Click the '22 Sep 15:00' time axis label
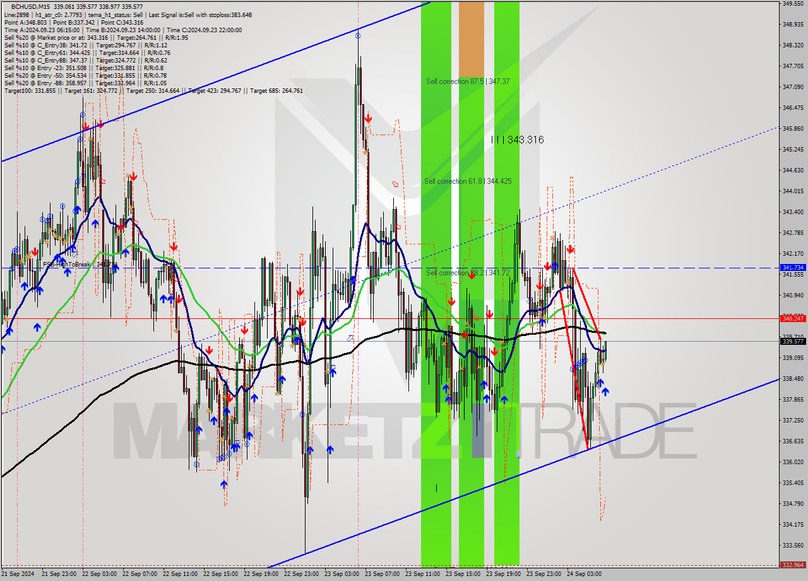This screenshot has height=581, width=808. point(220,574)
